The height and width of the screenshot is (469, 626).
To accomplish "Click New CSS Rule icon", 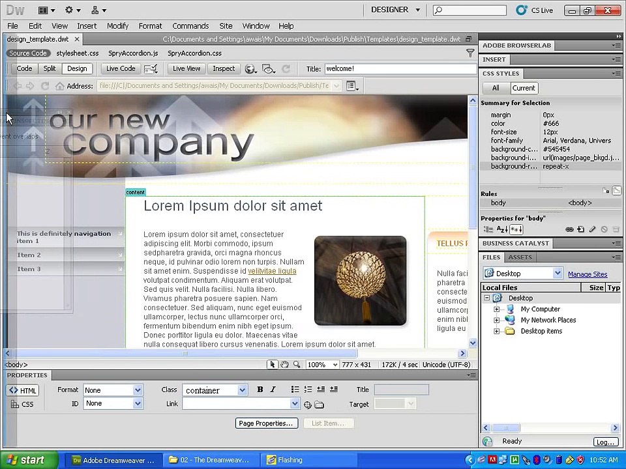I will point(581,229).
